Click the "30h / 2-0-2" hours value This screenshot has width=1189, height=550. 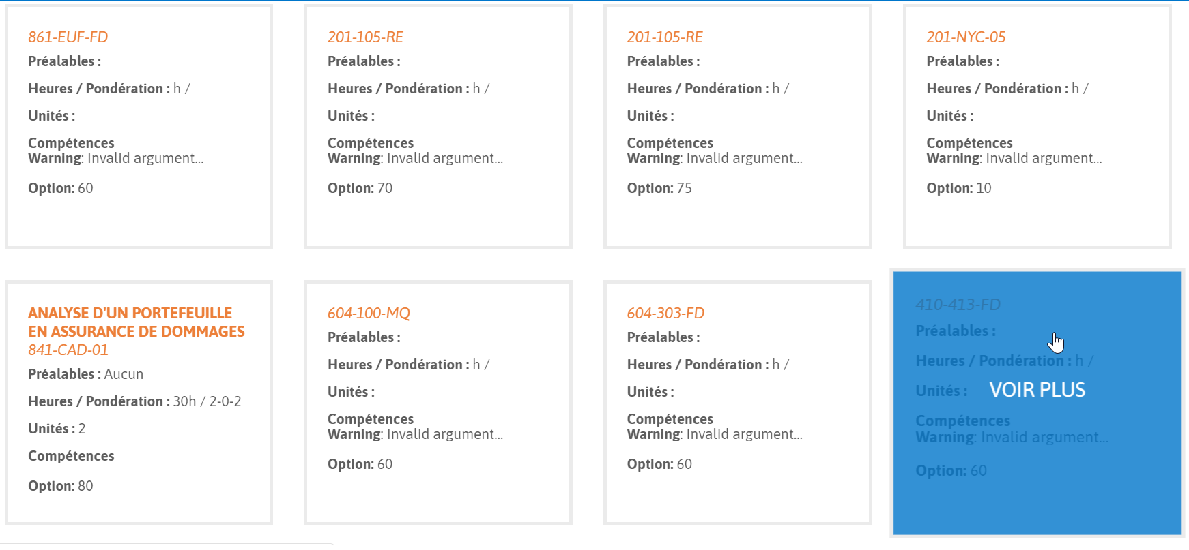tap(207, 401)
